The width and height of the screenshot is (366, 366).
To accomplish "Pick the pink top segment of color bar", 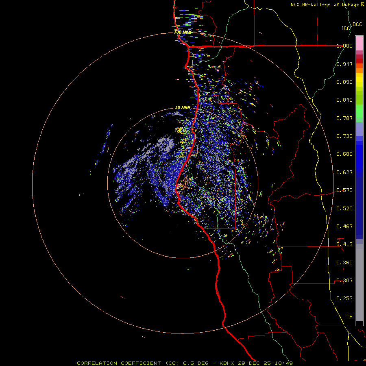I will coord(359,44).
